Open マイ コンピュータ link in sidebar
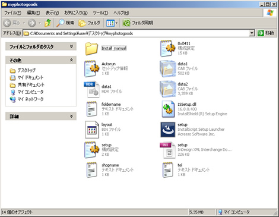 coord(30,92)
